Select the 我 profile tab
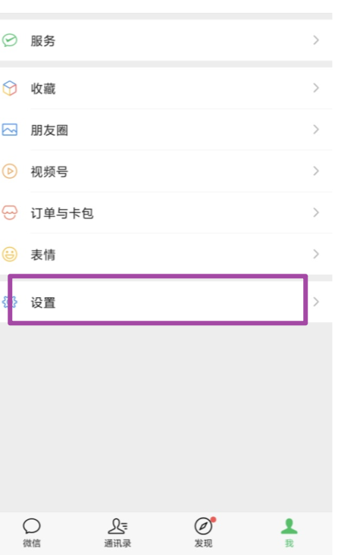Viewport: 338px width, 555px height. point(289,533)
